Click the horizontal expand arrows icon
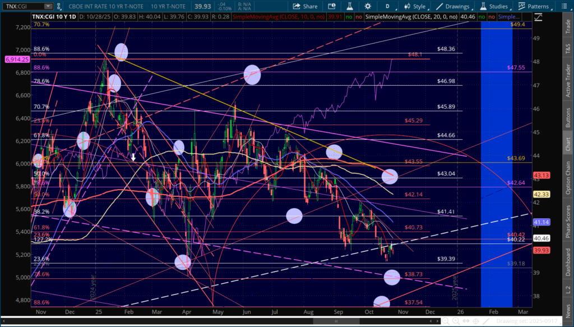 [467, 321]
